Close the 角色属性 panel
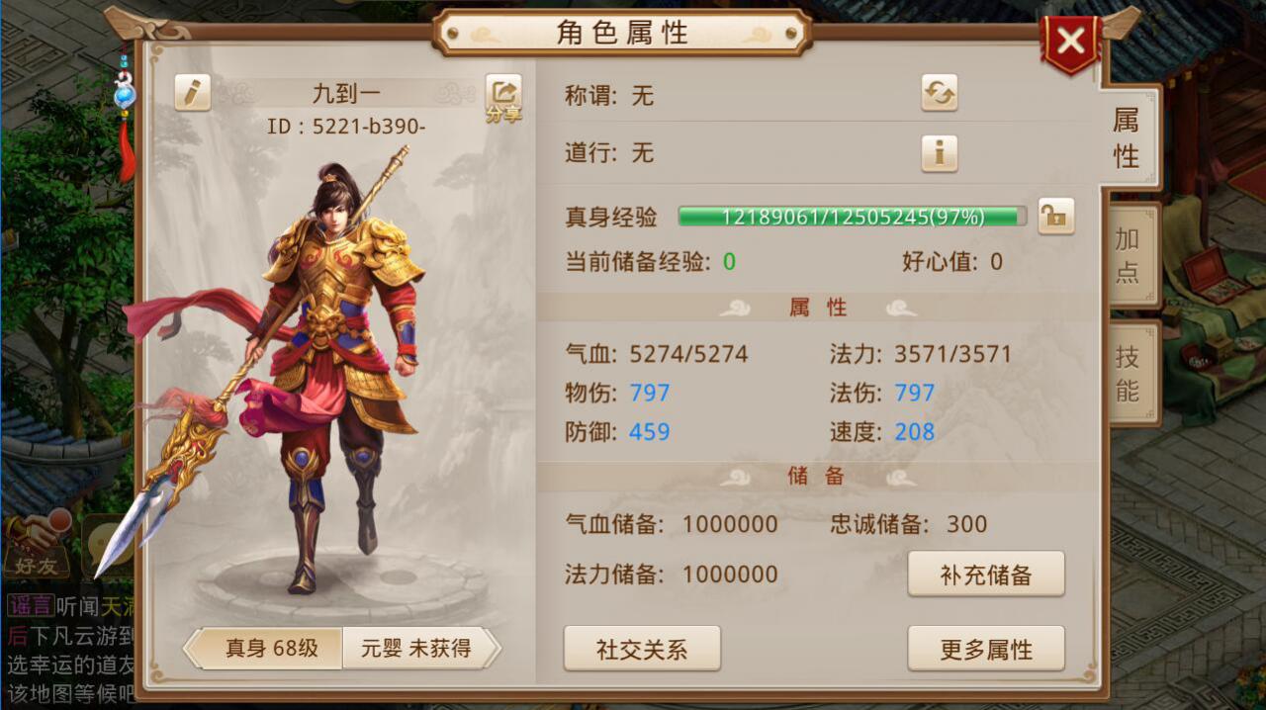Screen dimensions: 1266x710 [x=1070, y=42]
